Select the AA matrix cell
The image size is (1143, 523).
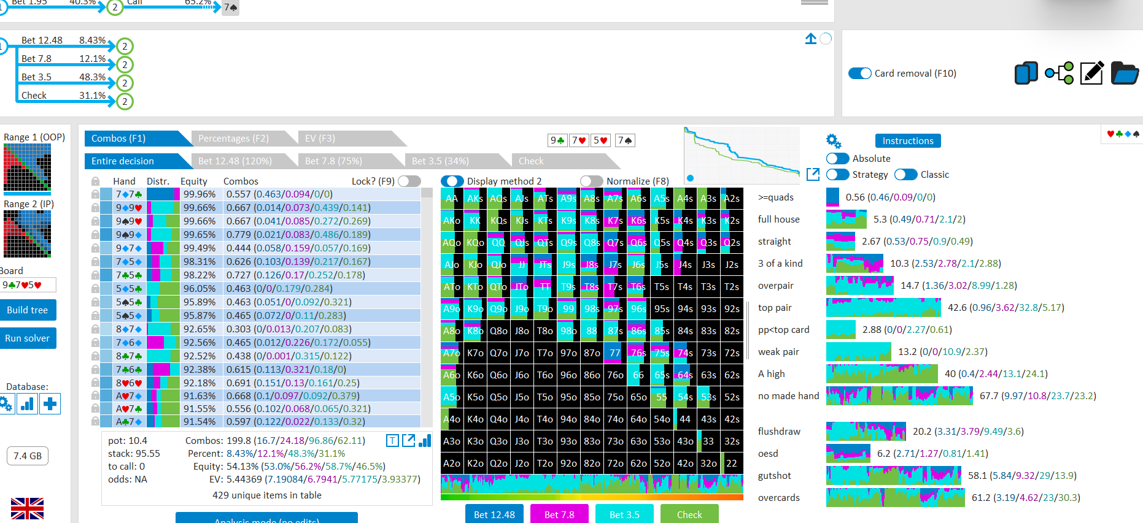452,198
